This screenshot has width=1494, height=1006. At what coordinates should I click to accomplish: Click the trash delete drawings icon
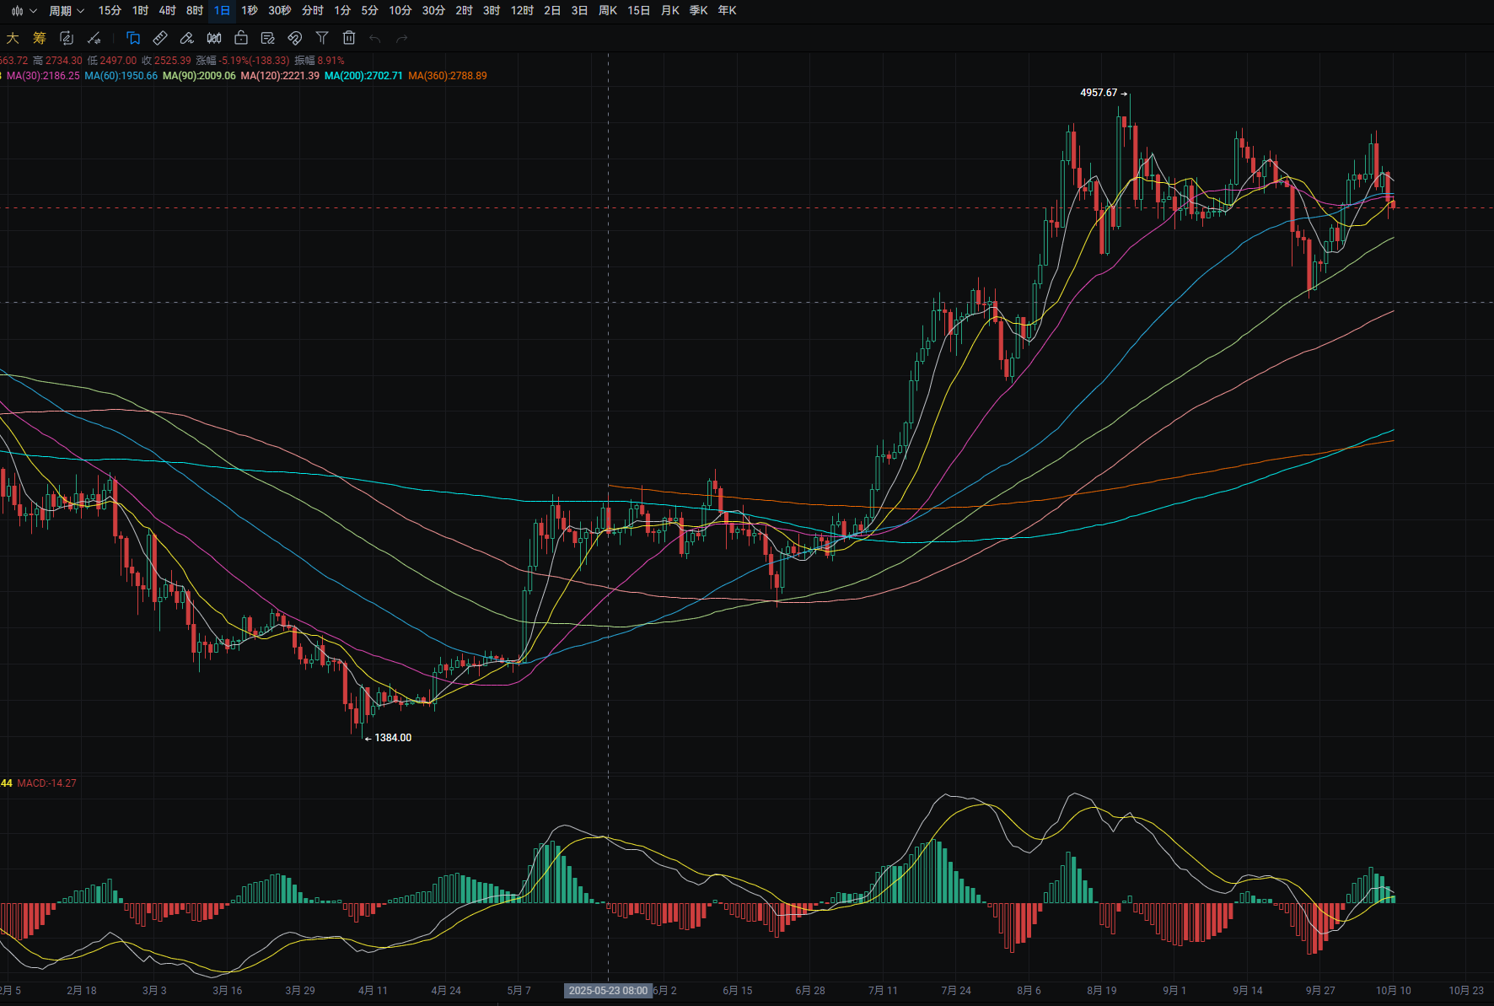click(349, 38)
